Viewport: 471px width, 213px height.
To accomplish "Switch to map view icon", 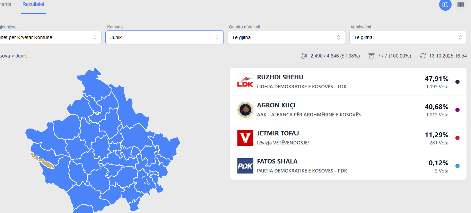I will tap(445, 5).
